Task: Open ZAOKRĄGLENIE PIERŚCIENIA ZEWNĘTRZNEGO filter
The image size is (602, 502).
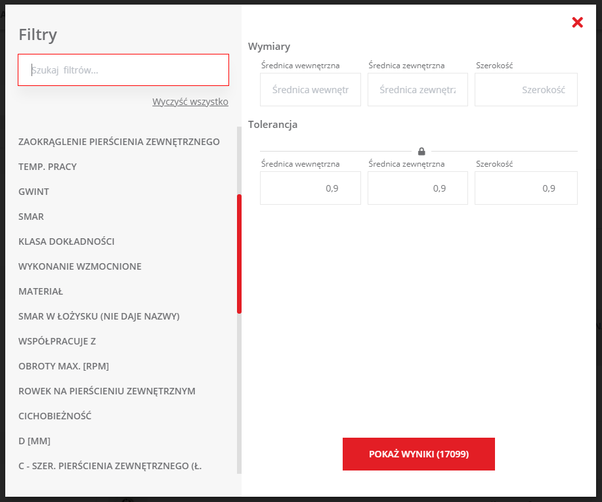Action: coord(119,142)
